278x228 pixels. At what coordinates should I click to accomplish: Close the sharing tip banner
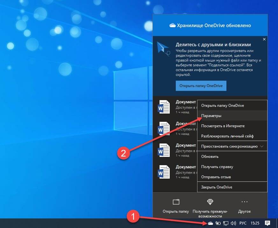point(264,39)
